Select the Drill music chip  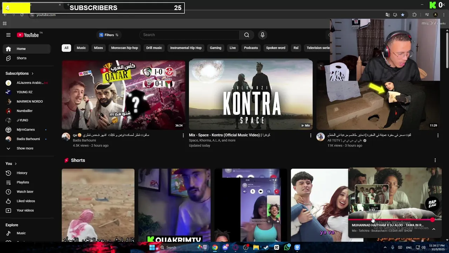pos(154,48)
